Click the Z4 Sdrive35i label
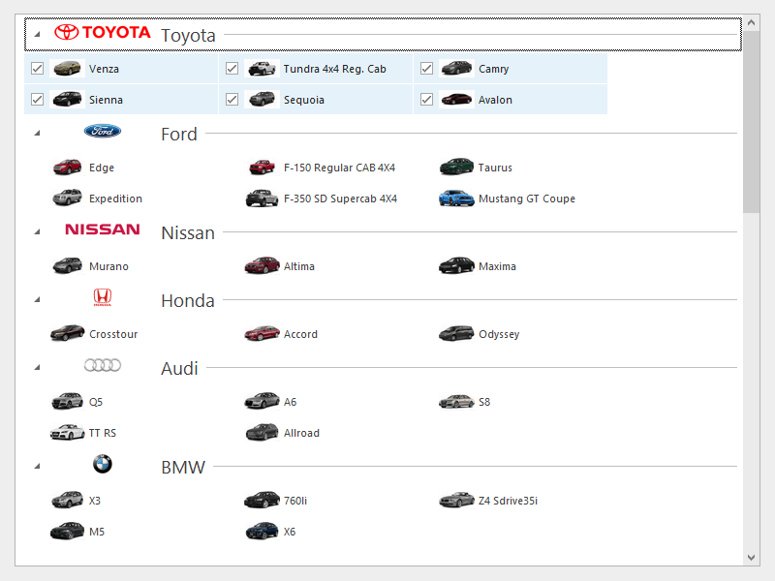This screenshot has height=581, width=775. click(508, 501)
